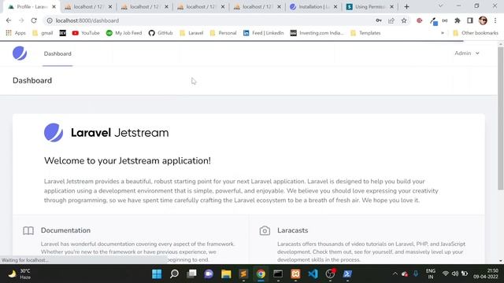Click the Laracasts camera icon

(265, 230)
